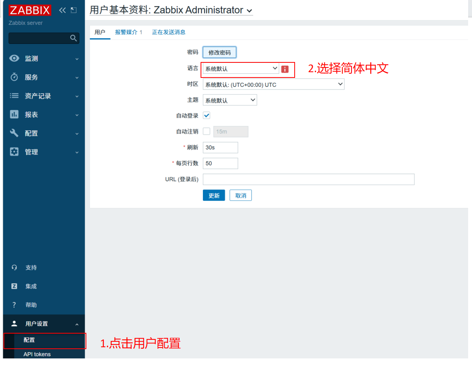Click the gear icon for 管理
Screen dimensions: 472x365
pyautogui.click(x=14, y=152)
